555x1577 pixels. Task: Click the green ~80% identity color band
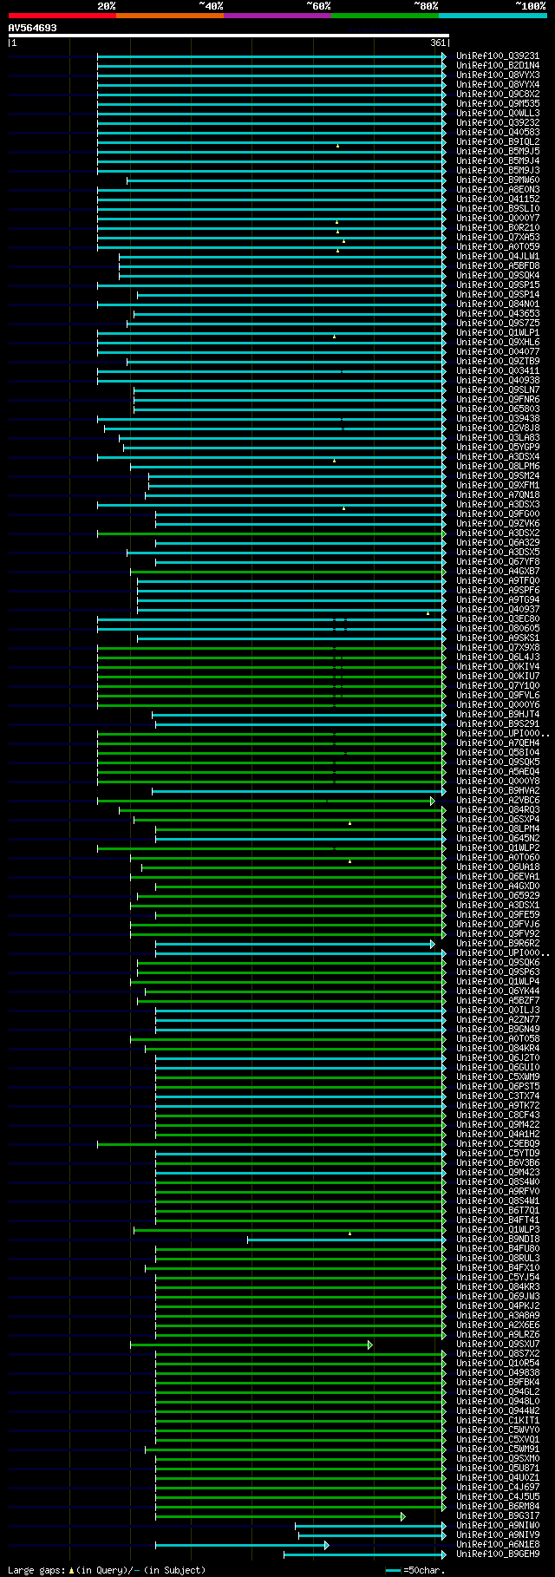384,15
